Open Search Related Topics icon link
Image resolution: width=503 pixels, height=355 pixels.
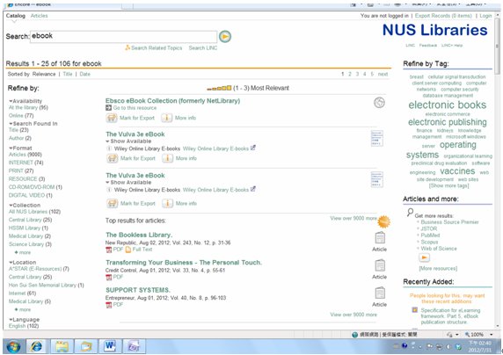point(128,47)
